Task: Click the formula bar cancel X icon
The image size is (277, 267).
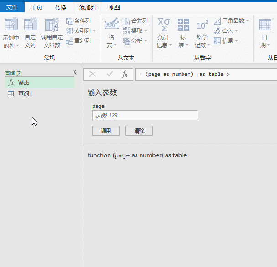Action: pyautogui.click(x=92, y=74)
